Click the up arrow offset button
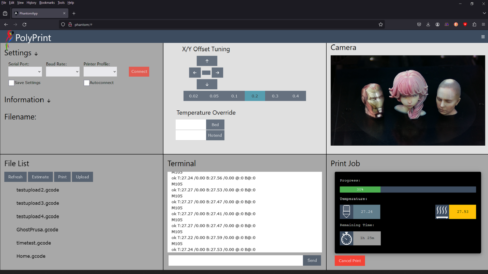Screen dimensions: 488x274 [x=207, y=61]
